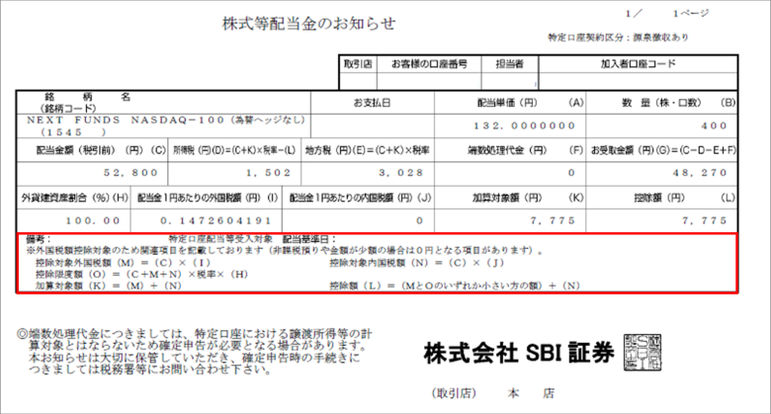
Task: Click the local tax value 3,028
Action: click(x=401, y=173)
